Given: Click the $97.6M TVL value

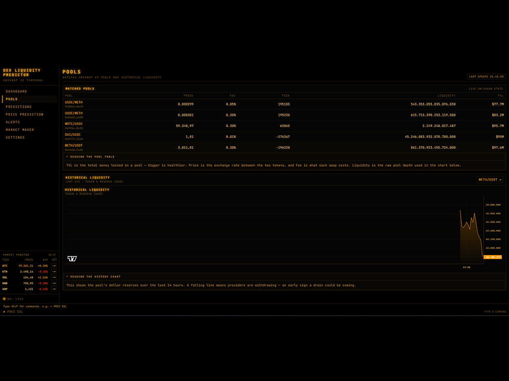Looking at the screenshot, I should [x=498, y=147].
